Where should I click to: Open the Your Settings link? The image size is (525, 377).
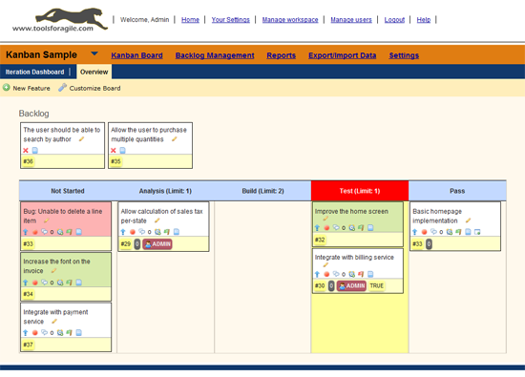(x=231, y=19)
